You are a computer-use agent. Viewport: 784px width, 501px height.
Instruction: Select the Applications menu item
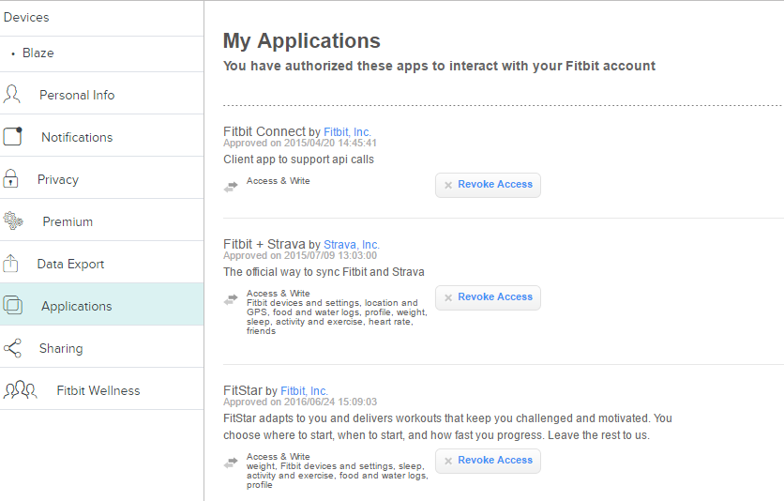[x=101, y=305]
